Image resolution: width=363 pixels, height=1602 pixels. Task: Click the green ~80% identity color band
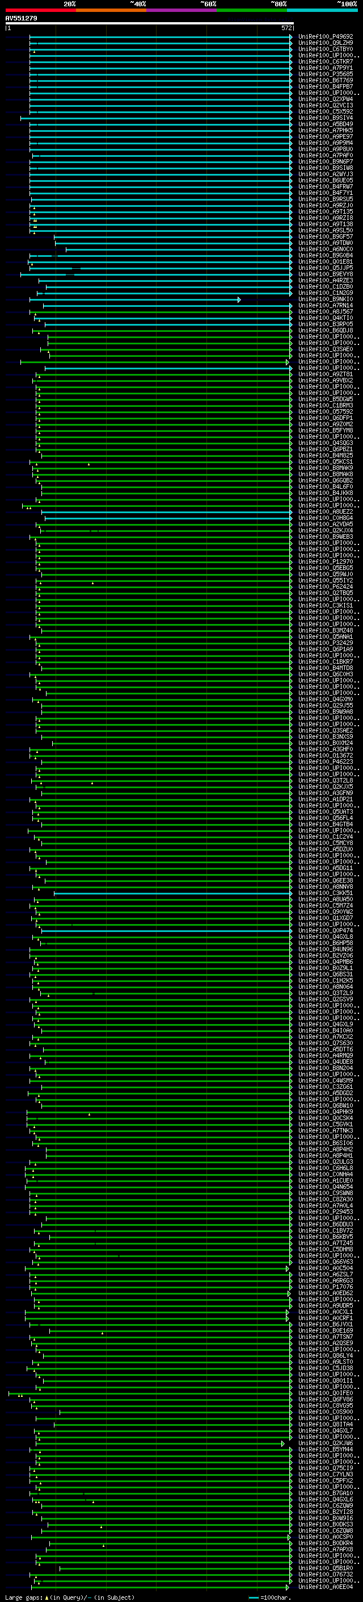click(x=252, y=10)
